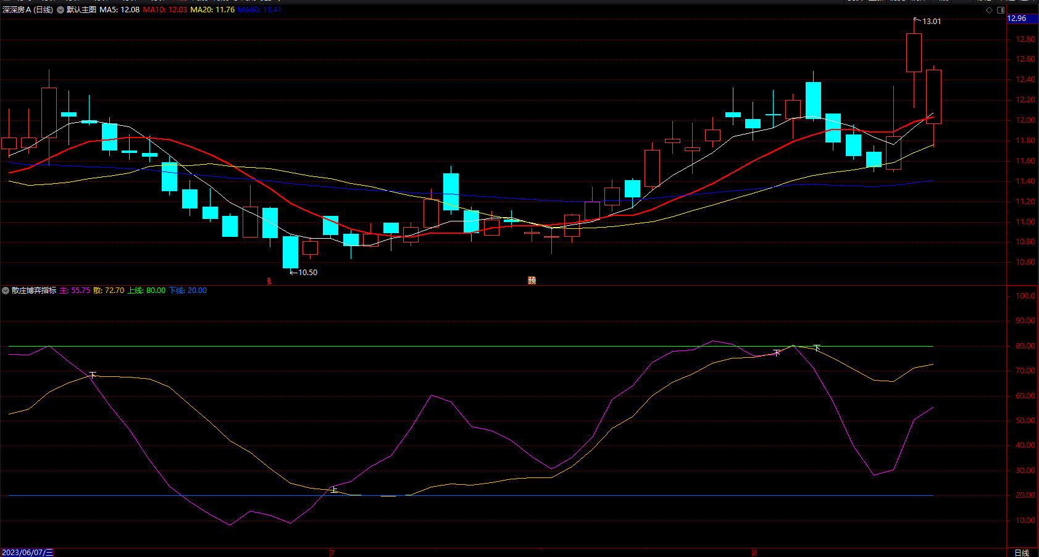Click the 日线 period label at bottom-right
The image size is (1039, 557).
coord(1022,553)
